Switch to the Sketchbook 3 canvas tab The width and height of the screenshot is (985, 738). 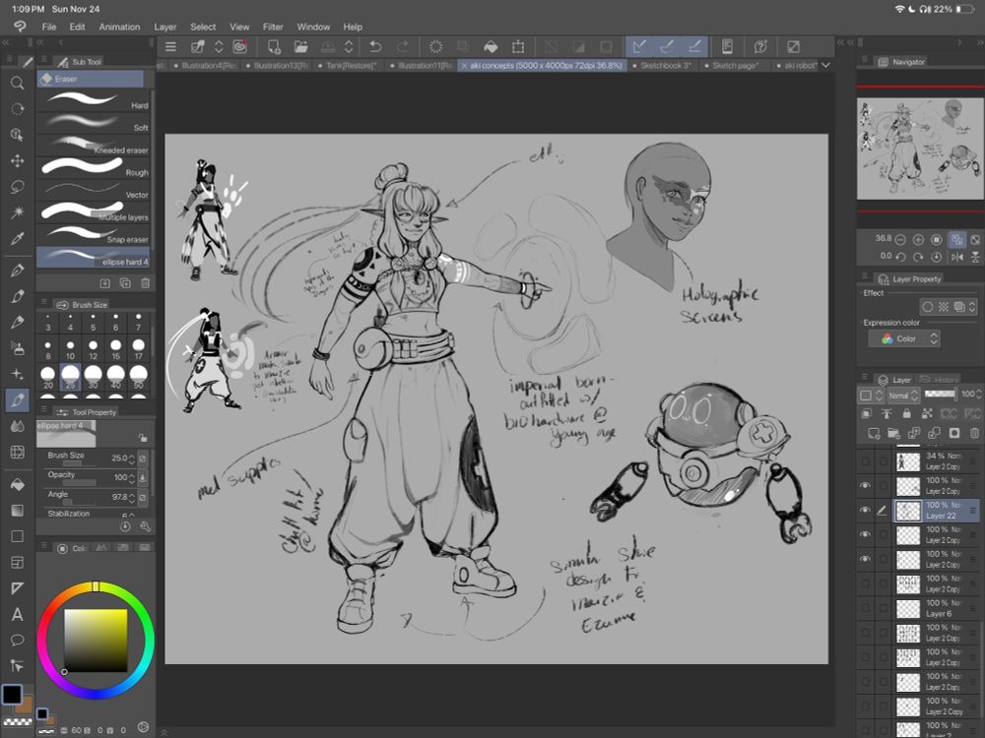click(x=666, y=65)
